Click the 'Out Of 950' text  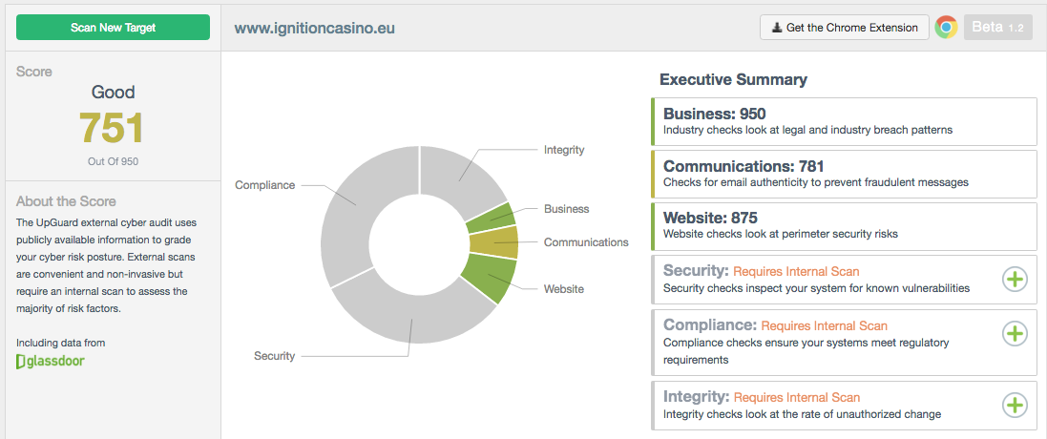[113, 160]
